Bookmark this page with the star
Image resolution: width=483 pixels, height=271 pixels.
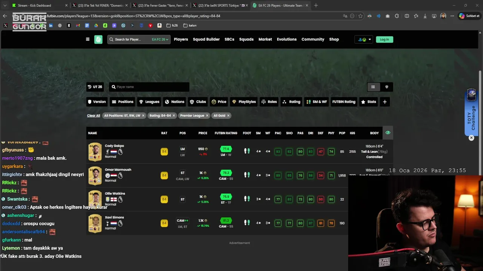361,16
